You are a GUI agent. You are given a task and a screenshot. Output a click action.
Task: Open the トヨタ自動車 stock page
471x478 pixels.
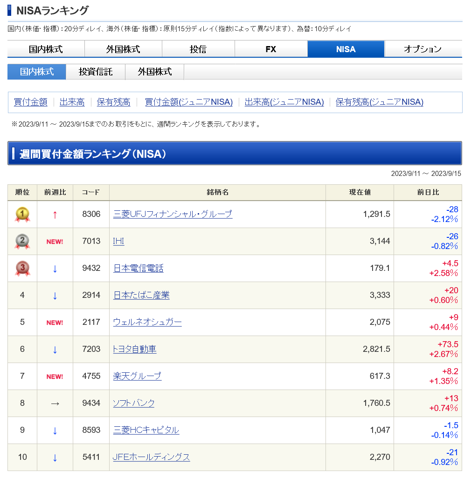[134, 349]
